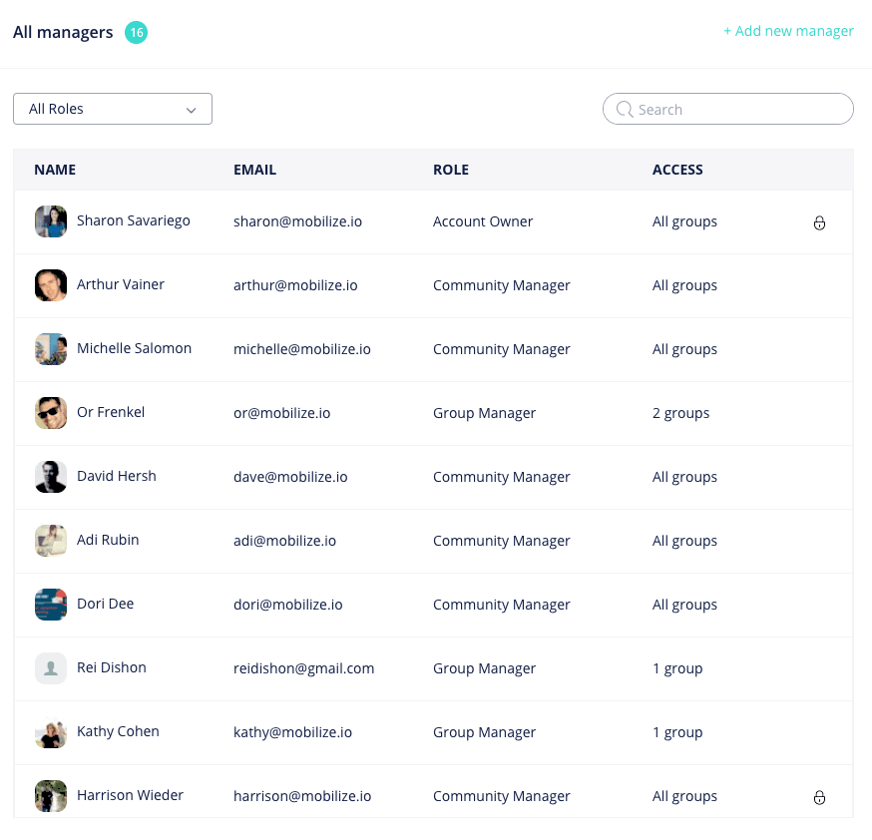Click lock icon in Harrison Wieder's row
The width and height of the screenshot is (872, 840).
(819, 798)
